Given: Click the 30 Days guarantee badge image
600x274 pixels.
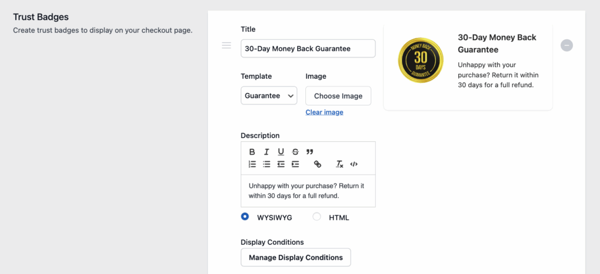Looking at the screenshot, I should [x=421, y=60].
